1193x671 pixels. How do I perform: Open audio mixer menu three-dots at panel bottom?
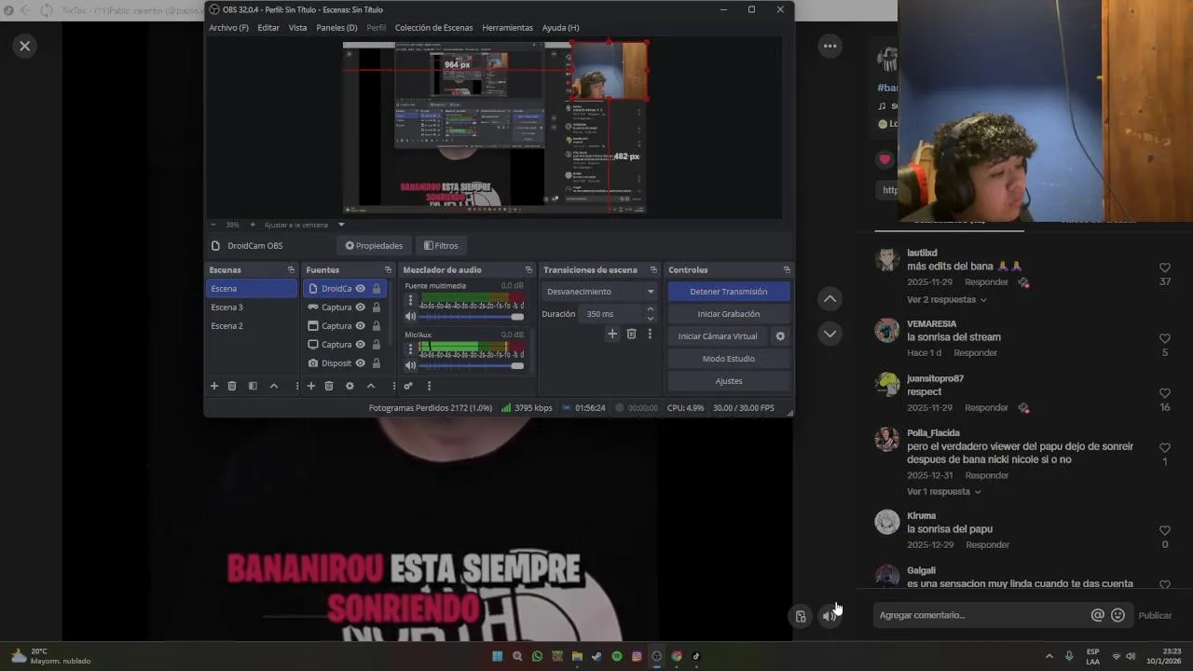[429, 386]
